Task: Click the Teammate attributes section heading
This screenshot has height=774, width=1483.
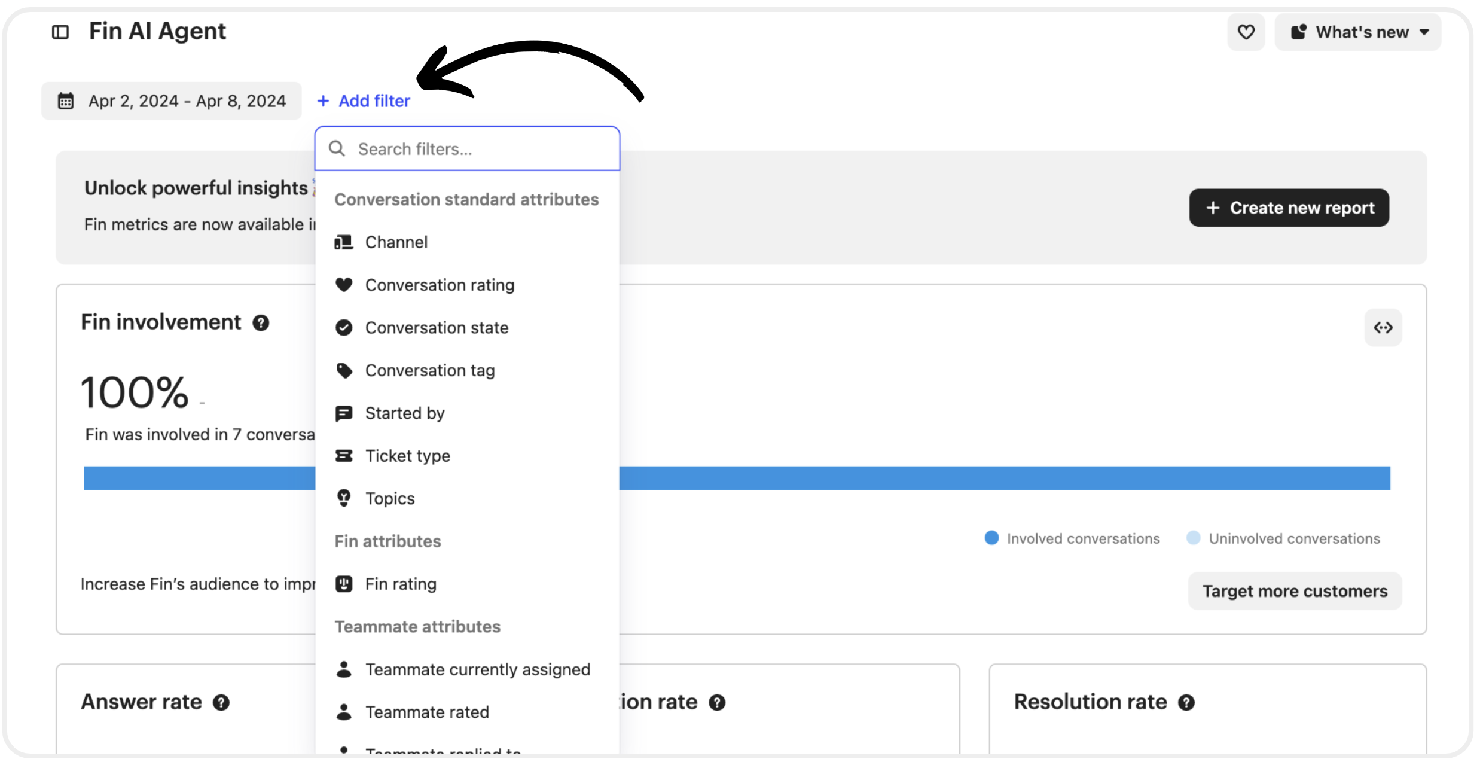Action: point(417,626)
